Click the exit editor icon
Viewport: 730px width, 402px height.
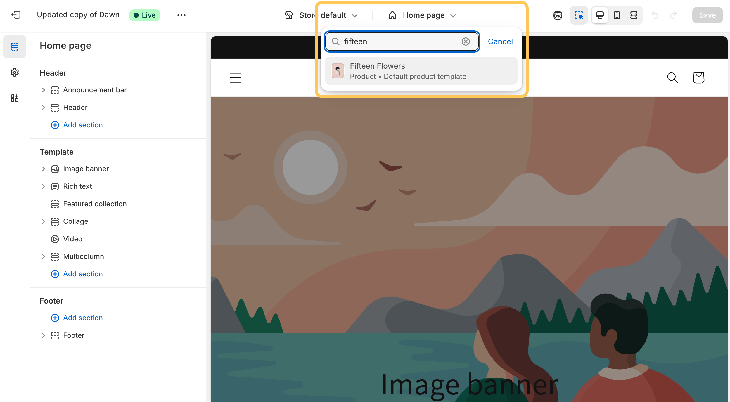(x=16, y=15)
